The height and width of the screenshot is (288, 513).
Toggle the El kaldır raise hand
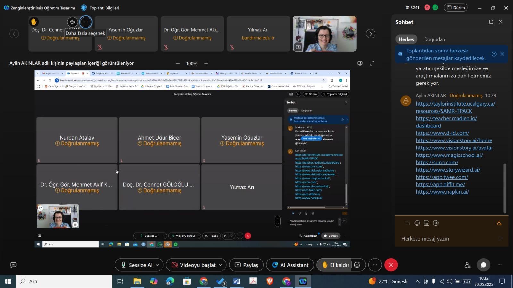point(335,265)
